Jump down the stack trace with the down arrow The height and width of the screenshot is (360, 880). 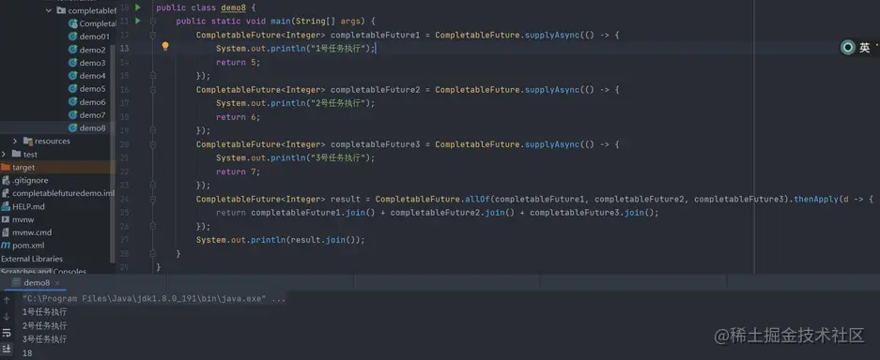pos(7,317)
